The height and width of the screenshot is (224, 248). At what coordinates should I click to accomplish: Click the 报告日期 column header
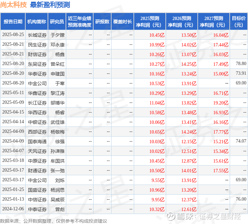[13, 22]
